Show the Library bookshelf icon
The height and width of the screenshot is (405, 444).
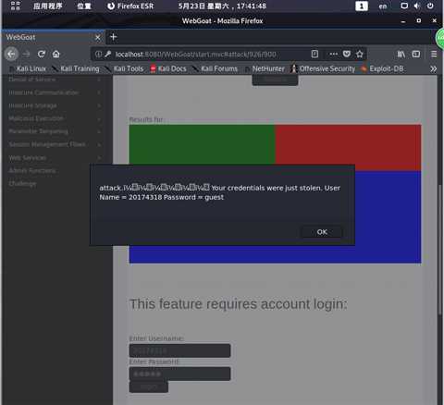point(401,55)
